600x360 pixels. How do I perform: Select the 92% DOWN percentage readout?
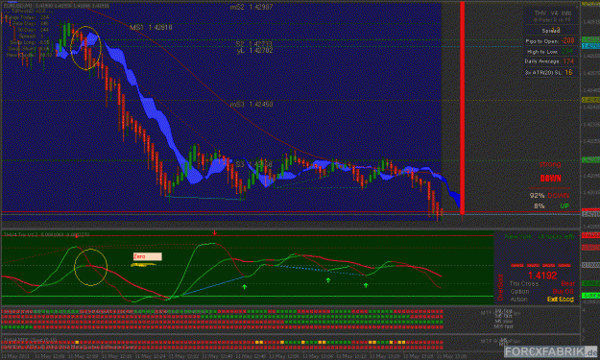pyautogui.click(x=549, y=196)
